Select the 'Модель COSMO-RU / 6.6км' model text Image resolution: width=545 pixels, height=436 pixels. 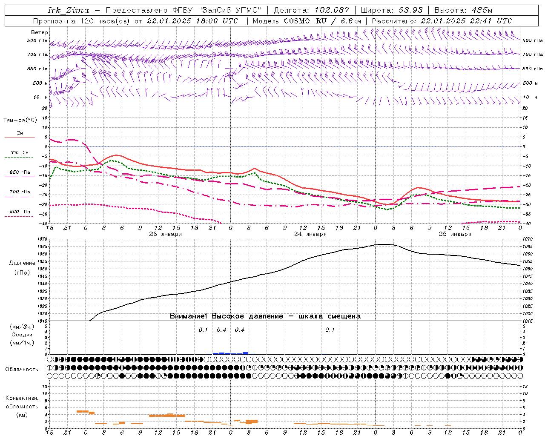[307, 21]
